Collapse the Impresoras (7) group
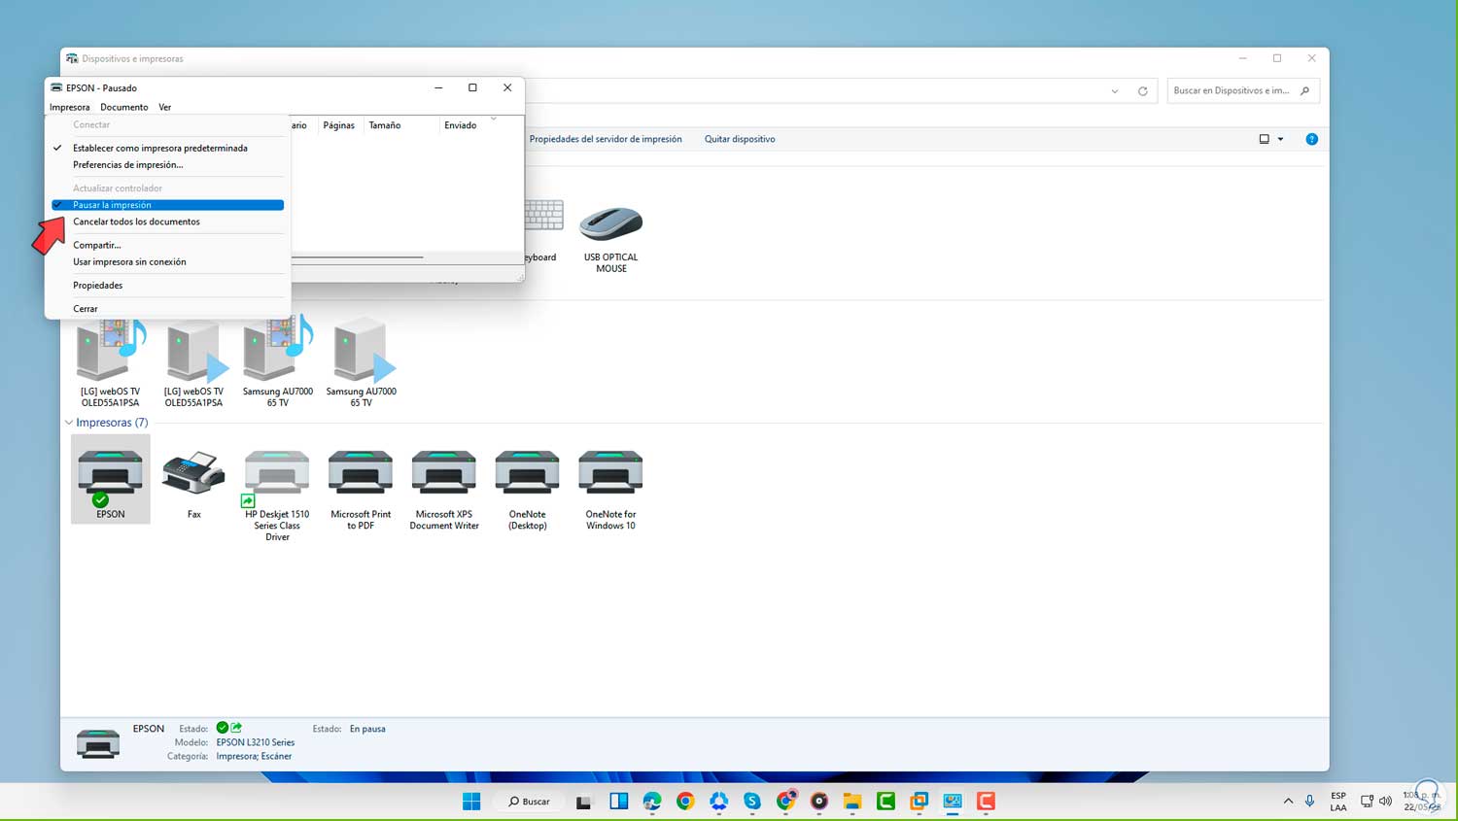The height and width of the screenshot is (821, 1458). (68, 423)
